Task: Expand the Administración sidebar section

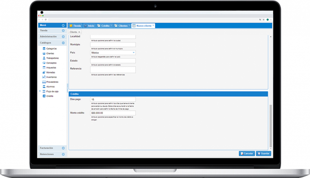Action: [63, 37]
